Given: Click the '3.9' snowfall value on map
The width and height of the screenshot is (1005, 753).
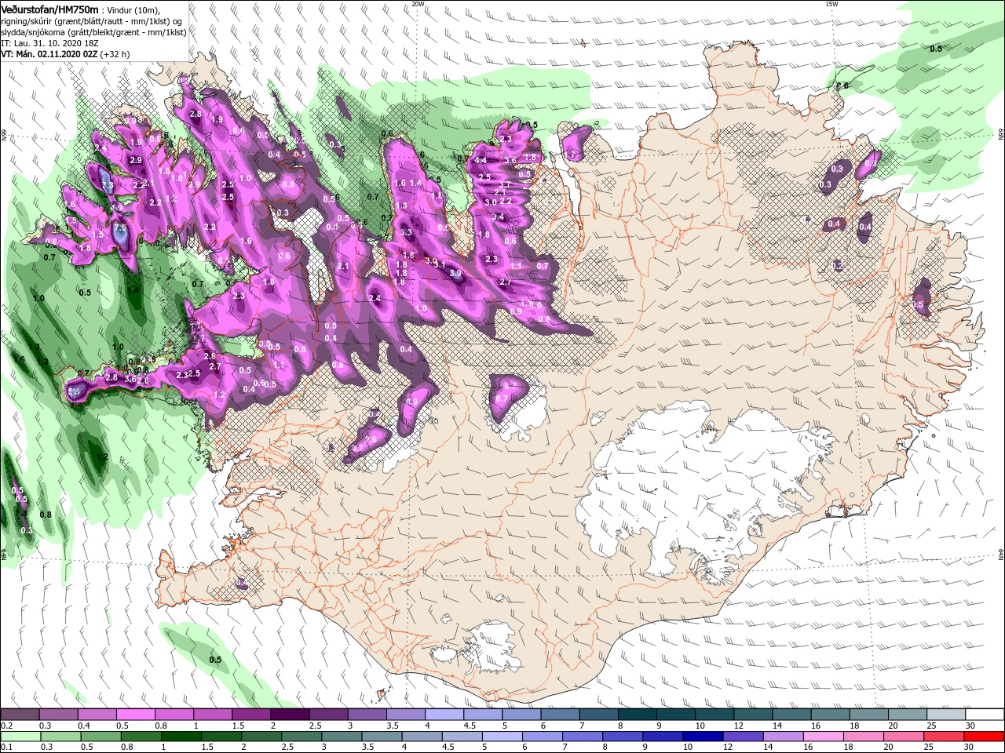Looking at the screenshot, I should (456, 274).
